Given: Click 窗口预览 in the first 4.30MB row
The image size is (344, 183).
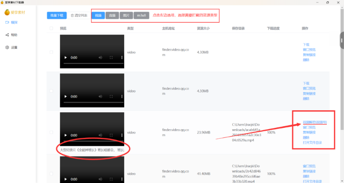Looking at the screenshot, I should pos(309,50).
